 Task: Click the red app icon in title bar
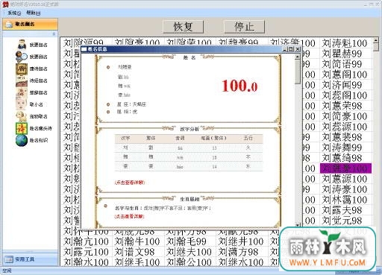point(5,4)
